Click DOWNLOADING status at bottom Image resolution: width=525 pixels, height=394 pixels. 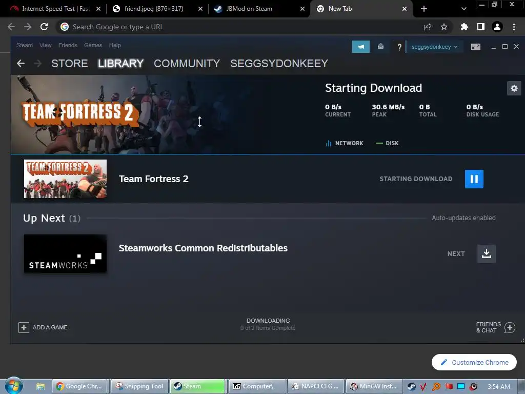click(268, 321)
